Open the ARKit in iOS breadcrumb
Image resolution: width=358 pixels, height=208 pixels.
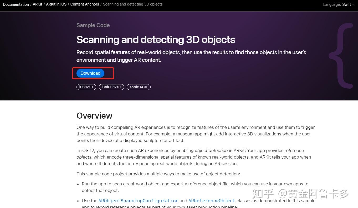tap(56, 4)
